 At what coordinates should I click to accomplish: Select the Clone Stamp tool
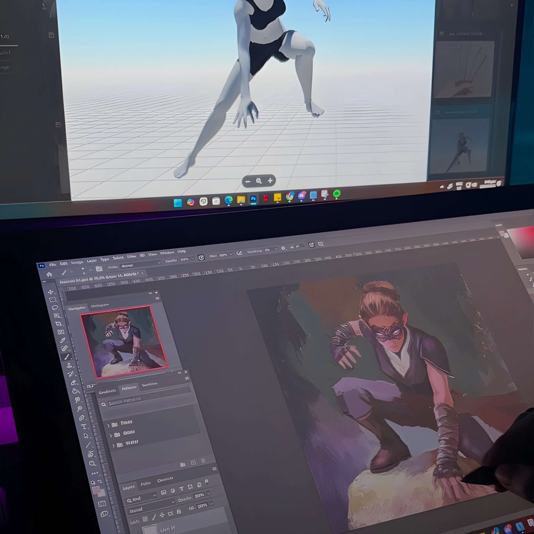(69, 365)
